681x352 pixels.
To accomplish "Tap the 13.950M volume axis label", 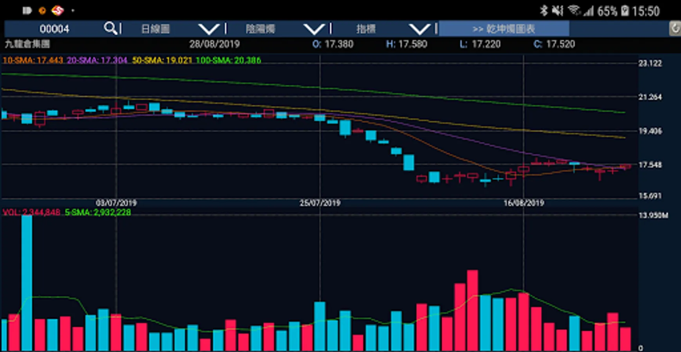I will 653,216.
